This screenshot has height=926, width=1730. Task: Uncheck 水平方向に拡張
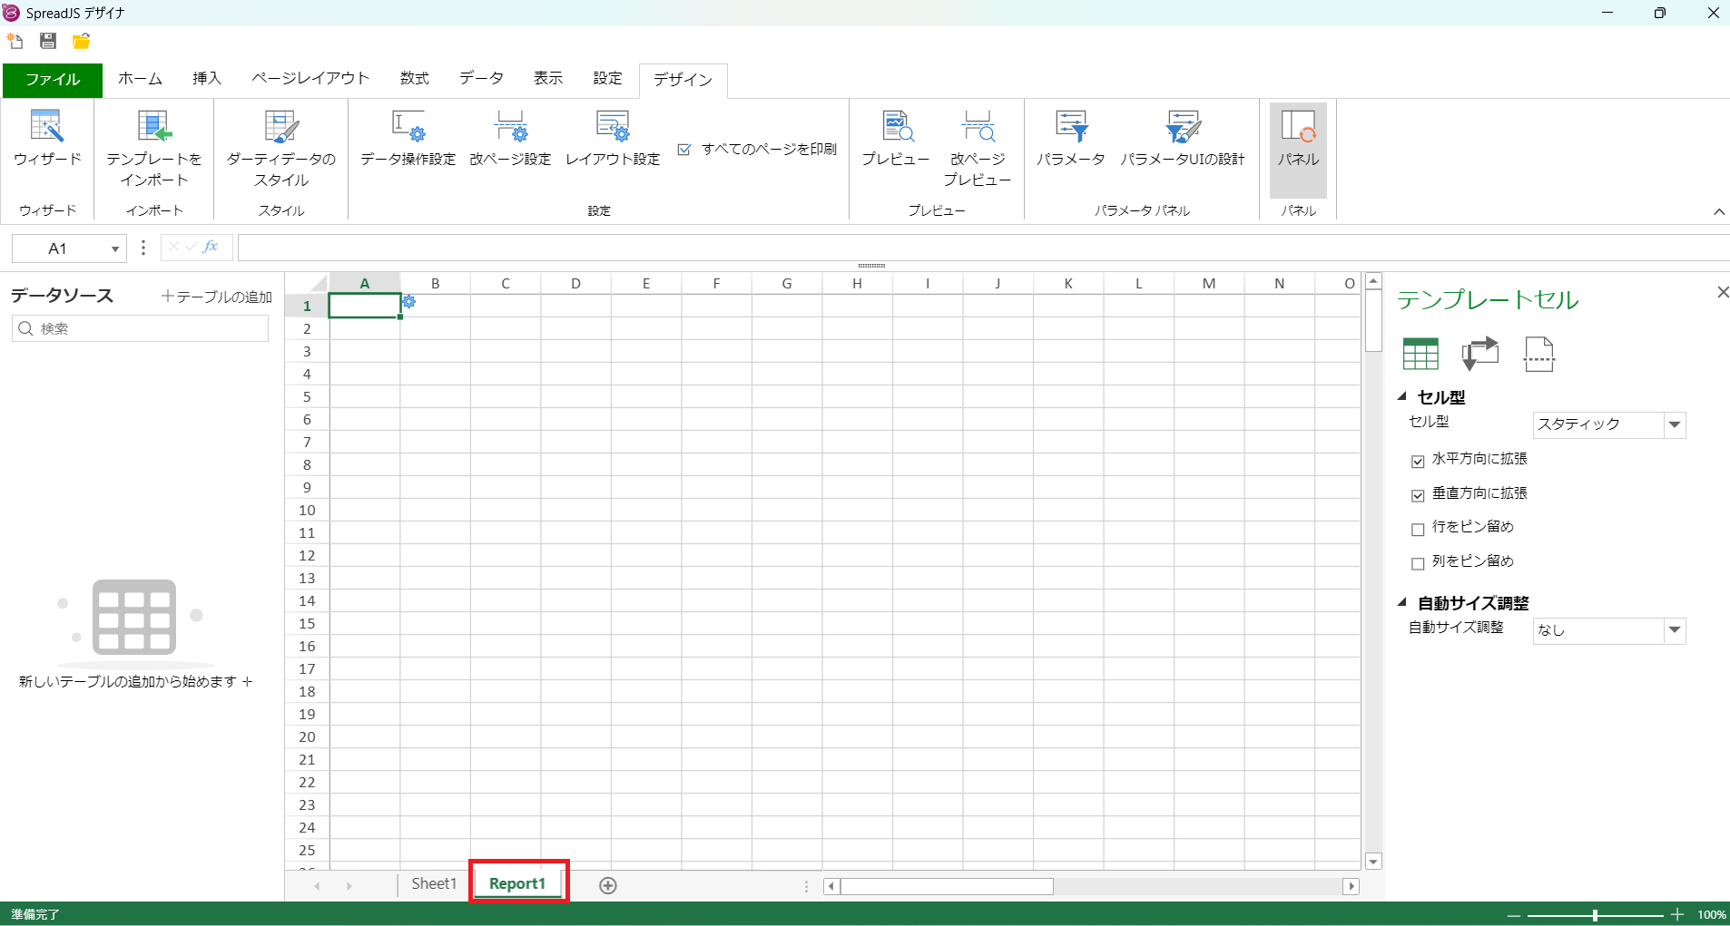[1418, 461]
